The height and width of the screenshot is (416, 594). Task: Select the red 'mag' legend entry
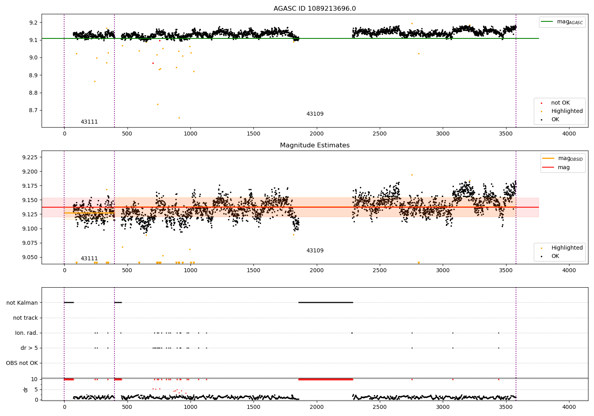(x=548, y=168)
